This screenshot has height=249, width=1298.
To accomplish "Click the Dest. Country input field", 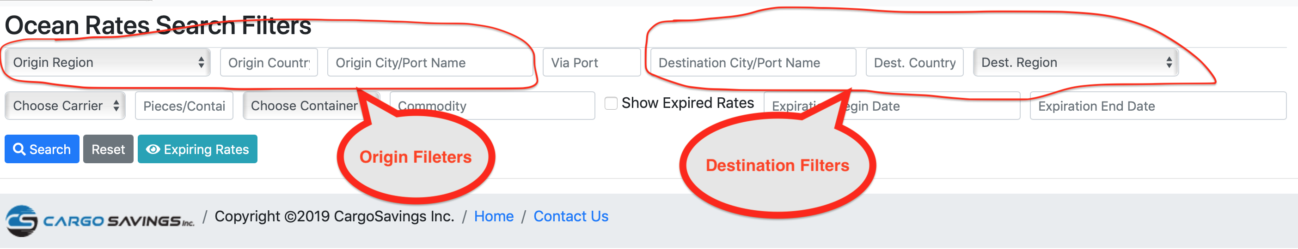I will click(914, 62).
